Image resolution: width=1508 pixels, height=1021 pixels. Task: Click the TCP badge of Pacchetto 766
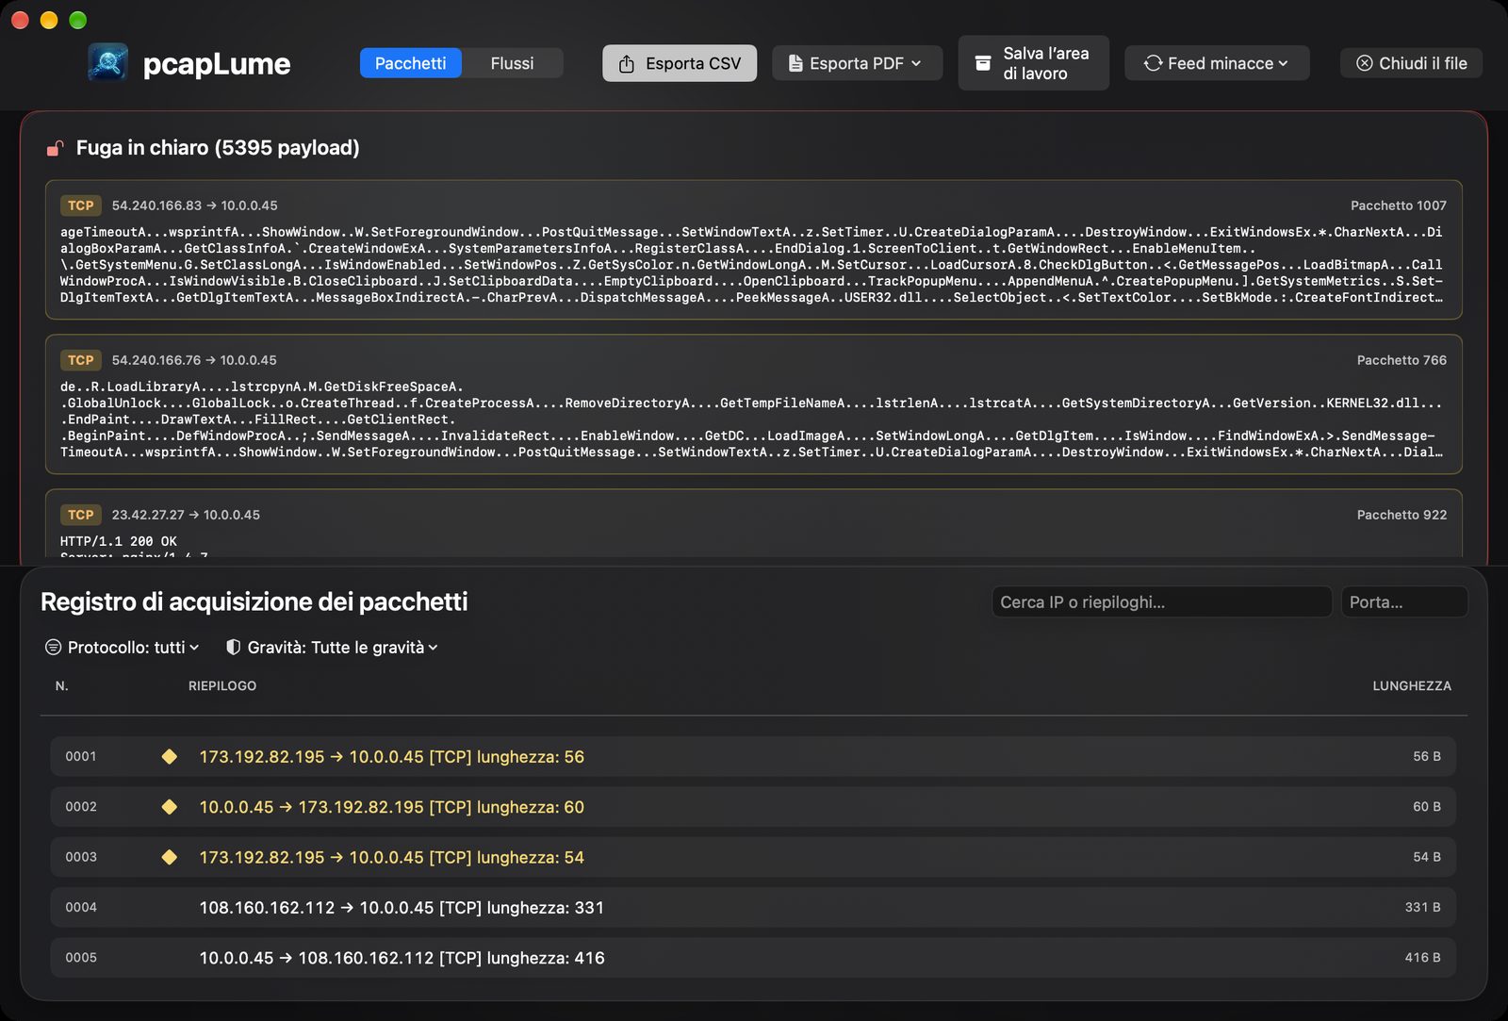point(81,360)
